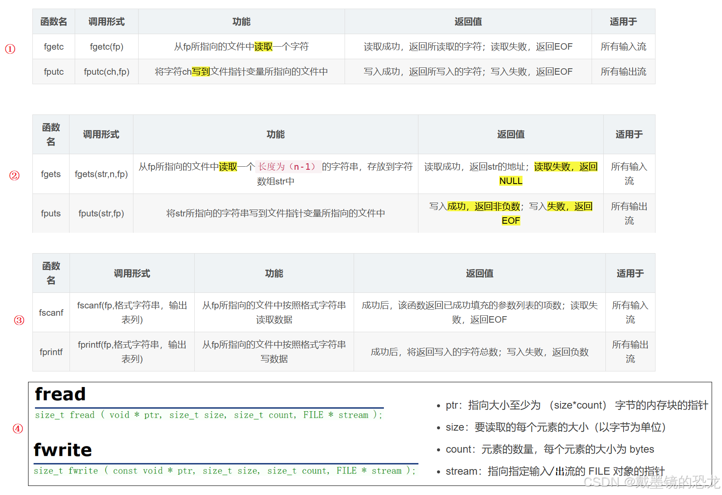Click description '从fp所指向的文件中读取一个字符'
722x495 pixels.
point(241,47)
